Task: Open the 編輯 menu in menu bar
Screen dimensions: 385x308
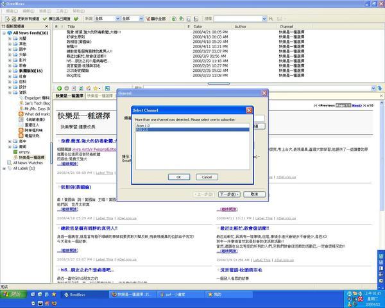Action: click(x=28, y=11)
